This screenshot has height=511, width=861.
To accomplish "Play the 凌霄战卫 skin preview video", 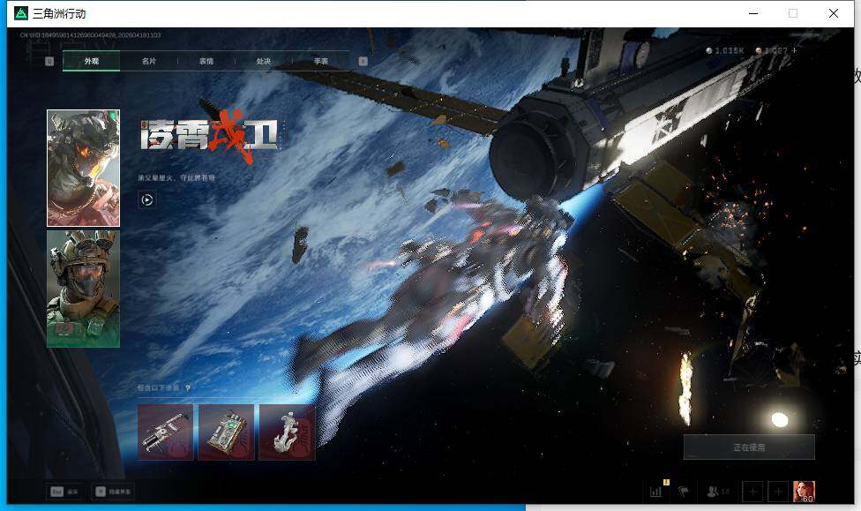I will (x=146, y=200).
